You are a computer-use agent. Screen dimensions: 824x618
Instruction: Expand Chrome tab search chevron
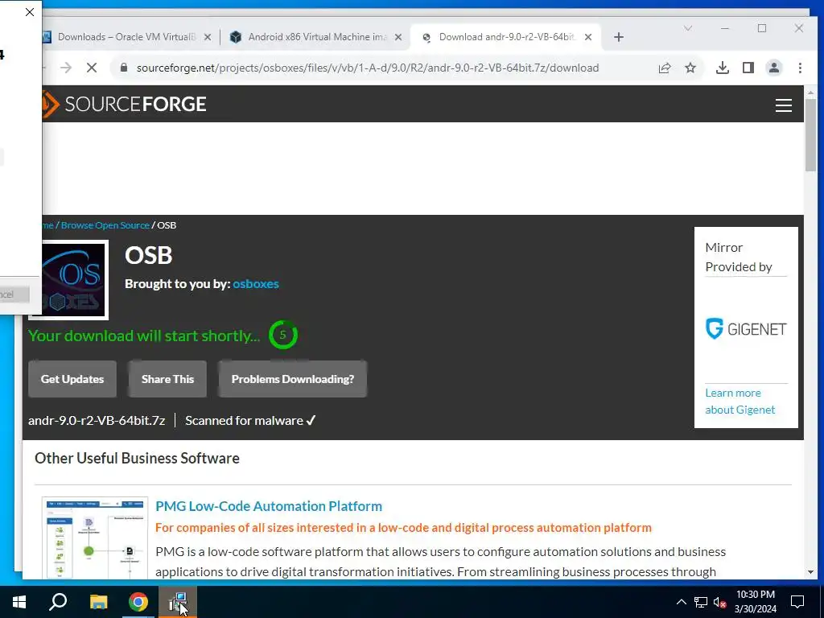(688, 28)
